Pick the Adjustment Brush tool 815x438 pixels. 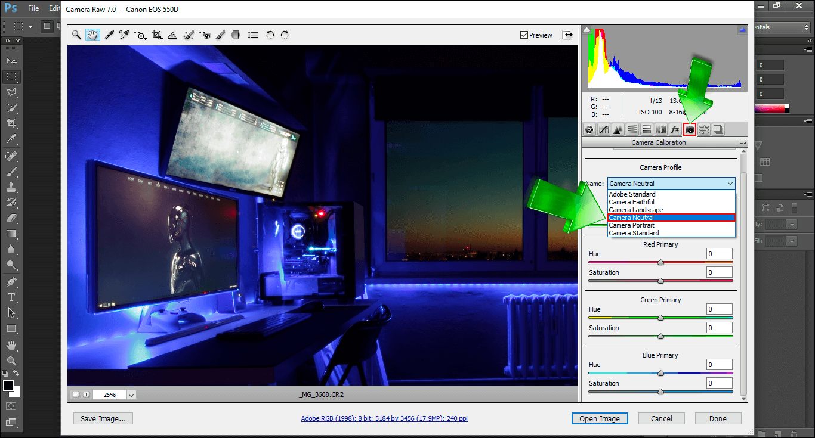(x=220, y=35)
